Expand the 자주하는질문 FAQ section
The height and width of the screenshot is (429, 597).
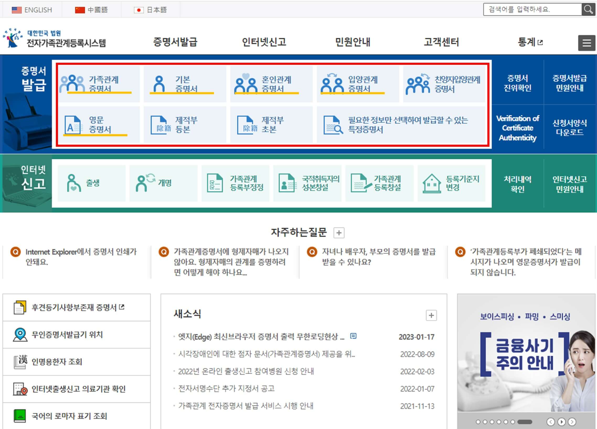[x=339, y=233]
